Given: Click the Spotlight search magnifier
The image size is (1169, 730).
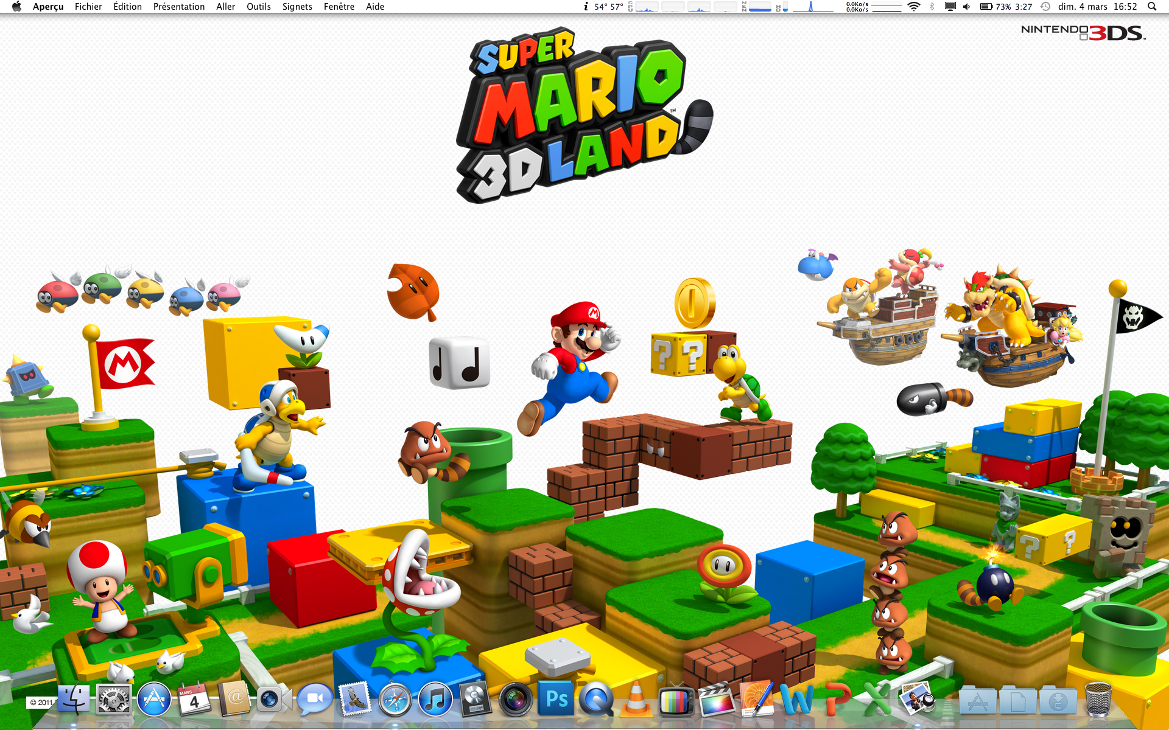Looking at the screenshot, I should click(1152, 7).
